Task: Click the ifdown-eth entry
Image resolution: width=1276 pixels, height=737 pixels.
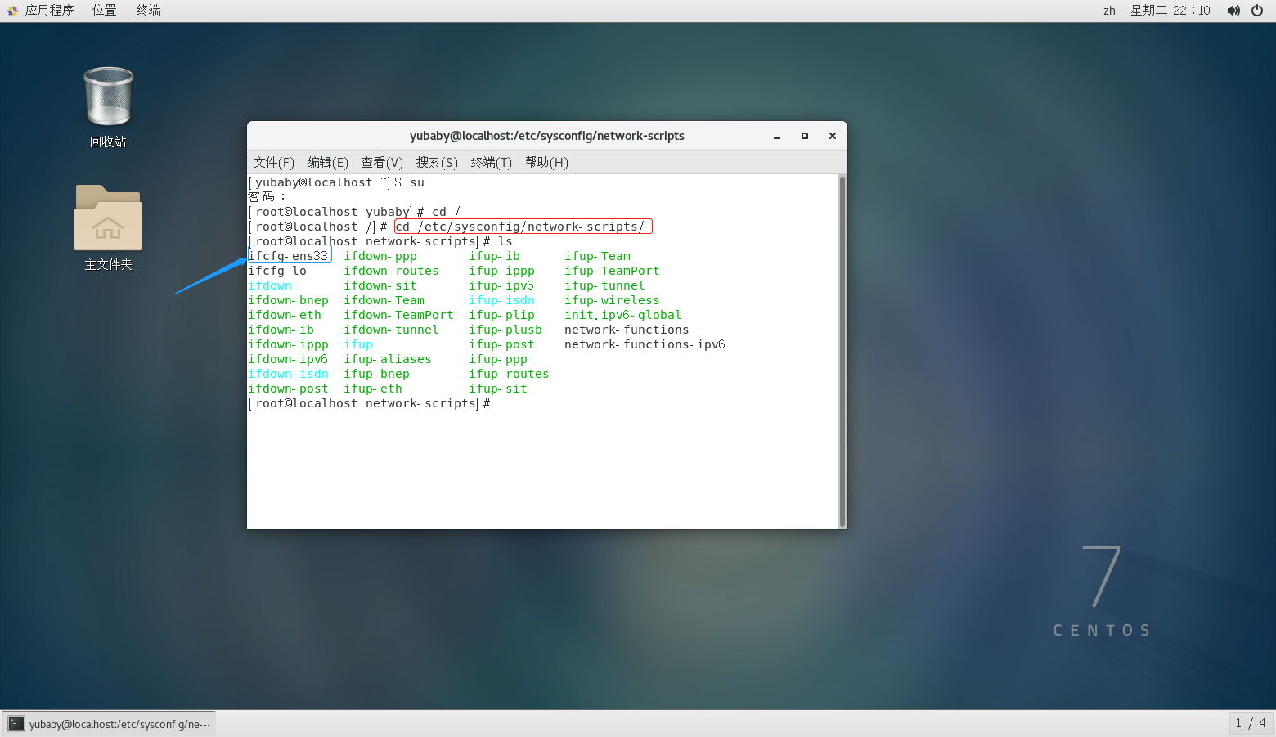Action: pos(285,315)
